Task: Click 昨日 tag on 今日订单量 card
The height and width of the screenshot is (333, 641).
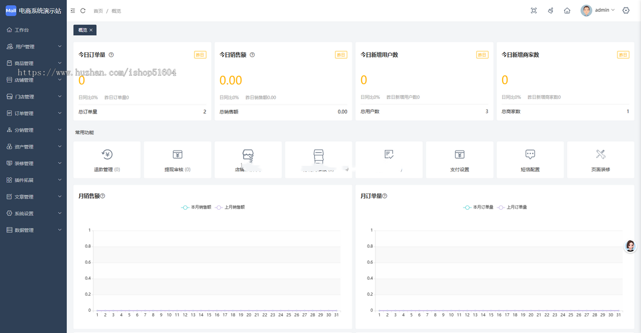Action: 200,54
